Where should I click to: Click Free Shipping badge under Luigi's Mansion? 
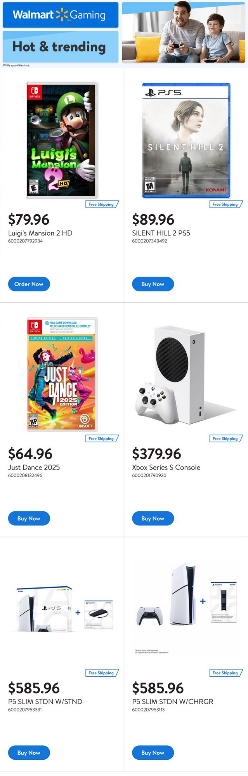click(102, 204)
